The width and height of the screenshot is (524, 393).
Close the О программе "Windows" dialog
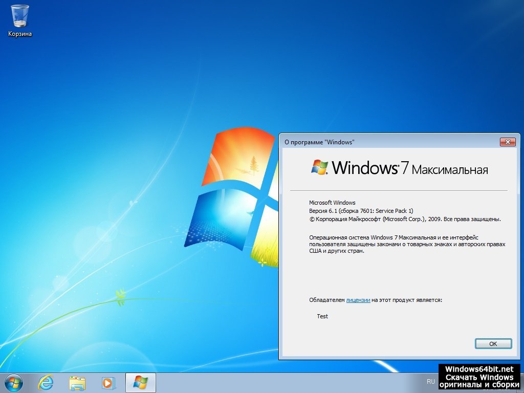pos(507,142)
